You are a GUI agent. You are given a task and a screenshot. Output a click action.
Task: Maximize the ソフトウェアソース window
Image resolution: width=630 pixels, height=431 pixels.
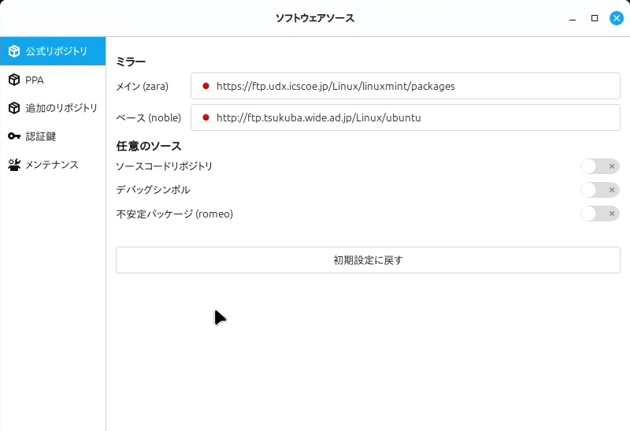pyautogui.click(x=595, y=18)
